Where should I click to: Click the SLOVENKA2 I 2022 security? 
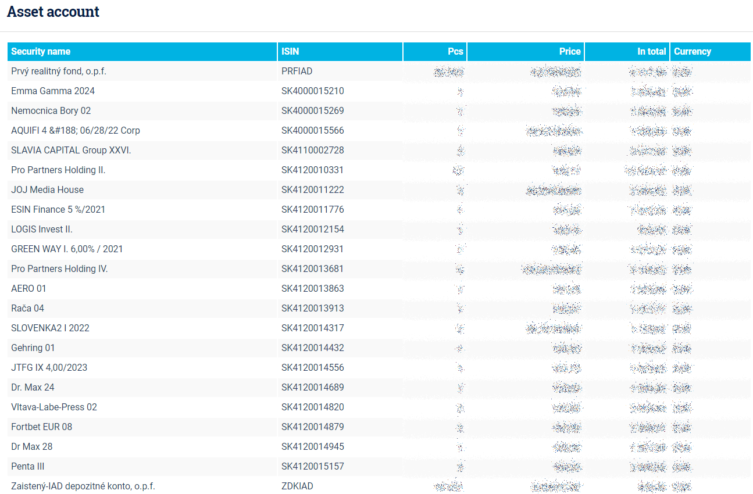tap(50, 328)
